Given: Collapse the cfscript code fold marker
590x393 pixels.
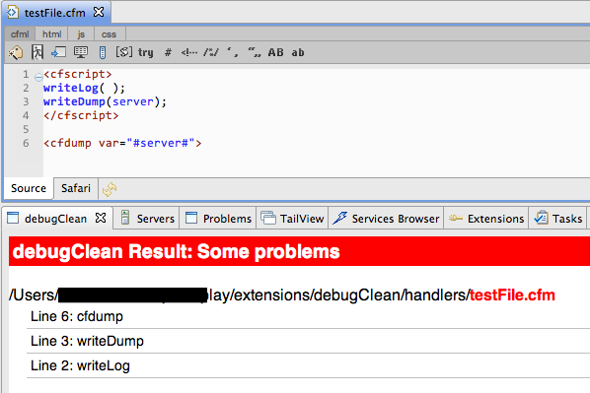Looking at the screenshot, I should point(38,77).
